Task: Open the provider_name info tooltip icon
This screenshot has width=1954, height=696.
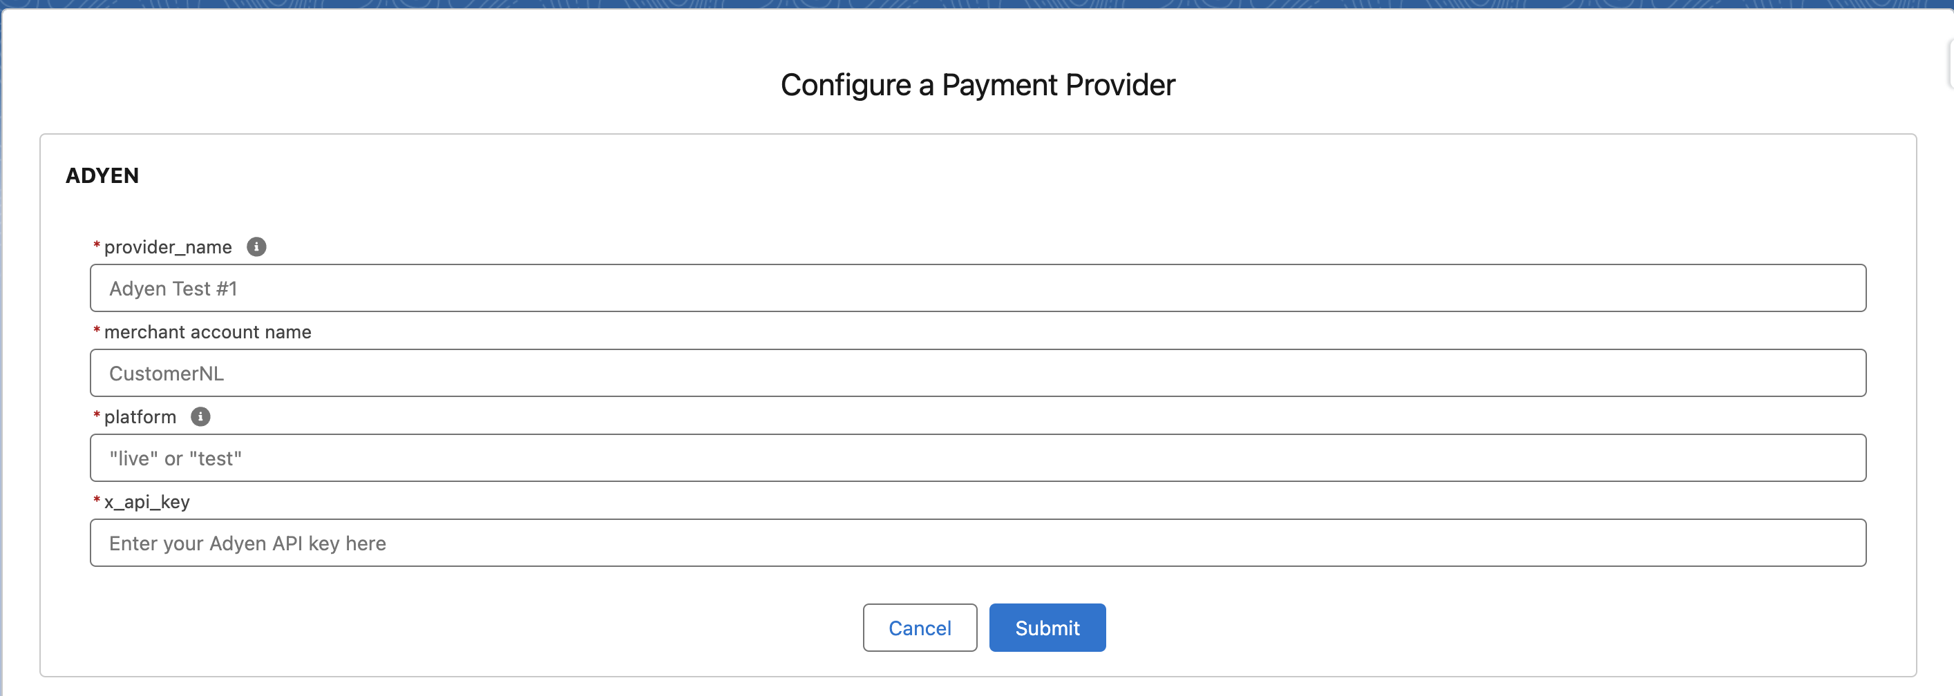Action: [256, 246]
